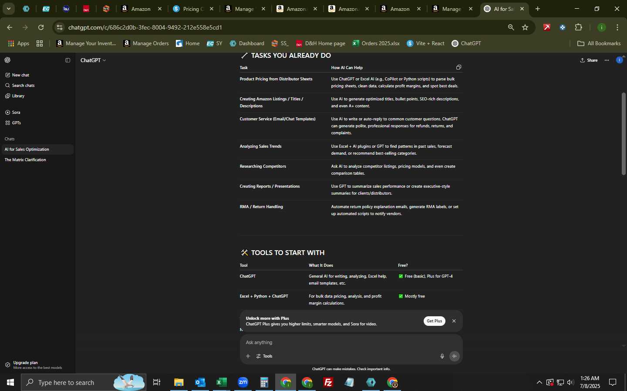Click the address bar URL
The image size is (627, 391).
pos(145,27)
